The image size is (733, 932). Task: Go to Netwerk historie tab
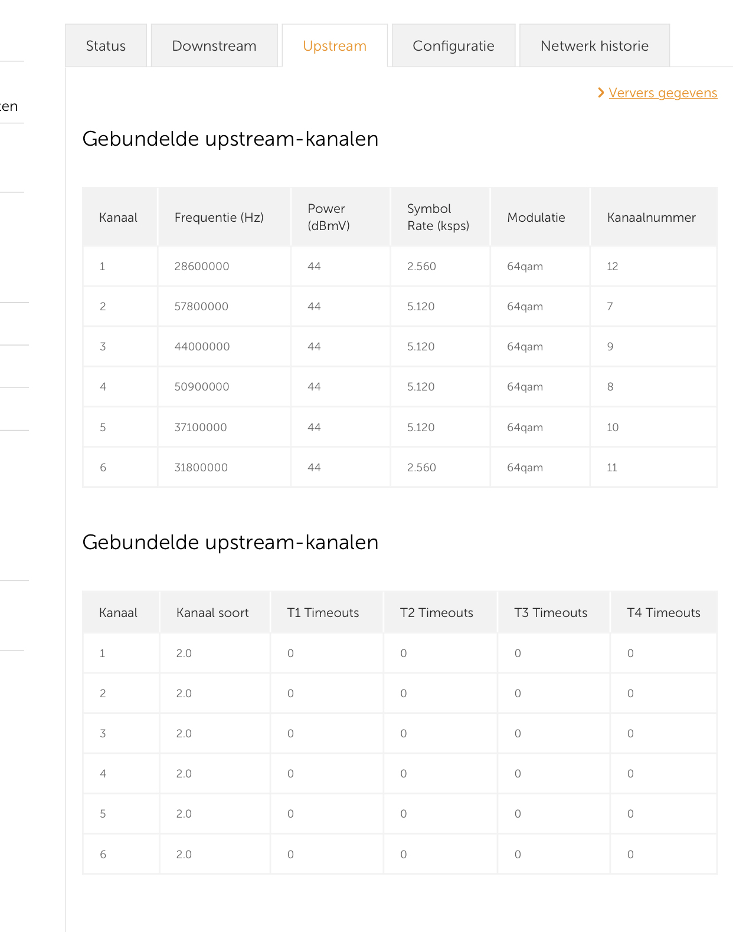pos(594,46)
